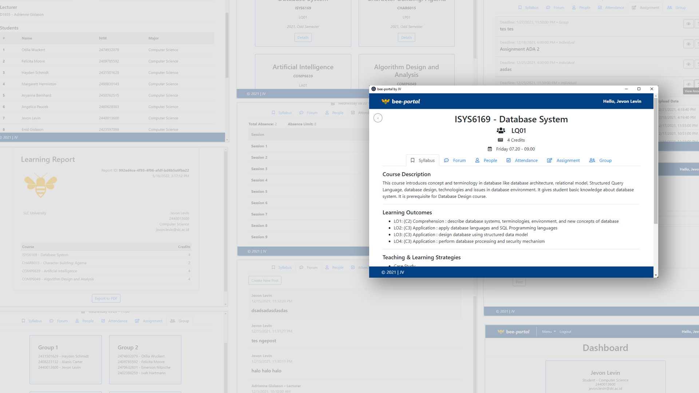The width and height of the screenshot is (699, 393).
Task: Click the People icon above the Group cards
Action: [77, 321]
